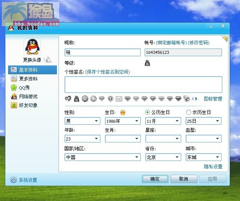This screenshot has width=240, height=201.
Task: Select the 农历生日 radio button
Action: coord(188,112)
